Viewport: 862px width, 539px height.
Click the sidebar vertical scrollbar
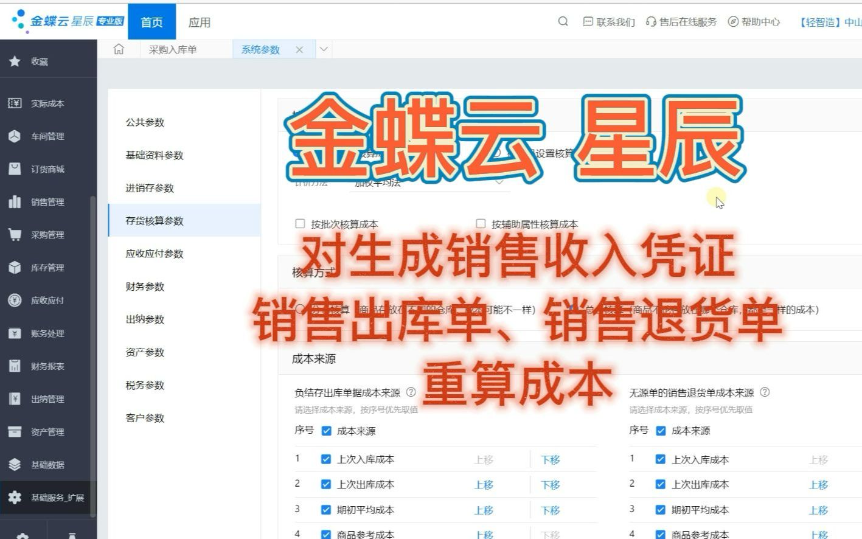coord(92,356)
